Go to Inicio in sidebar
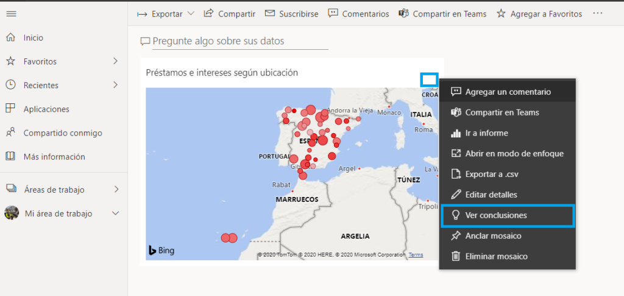 (34, 38)
